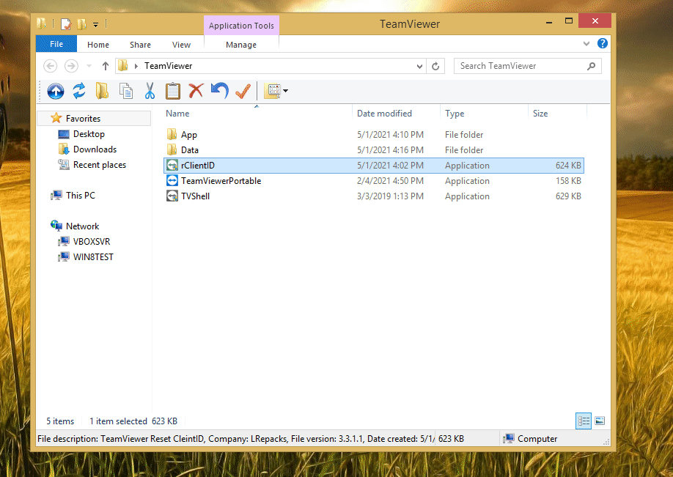Open the address bar history dropdown
Image resolution: width=673 pixels, height=477 pixels.
pyautogui.click(x=419, y=66)
